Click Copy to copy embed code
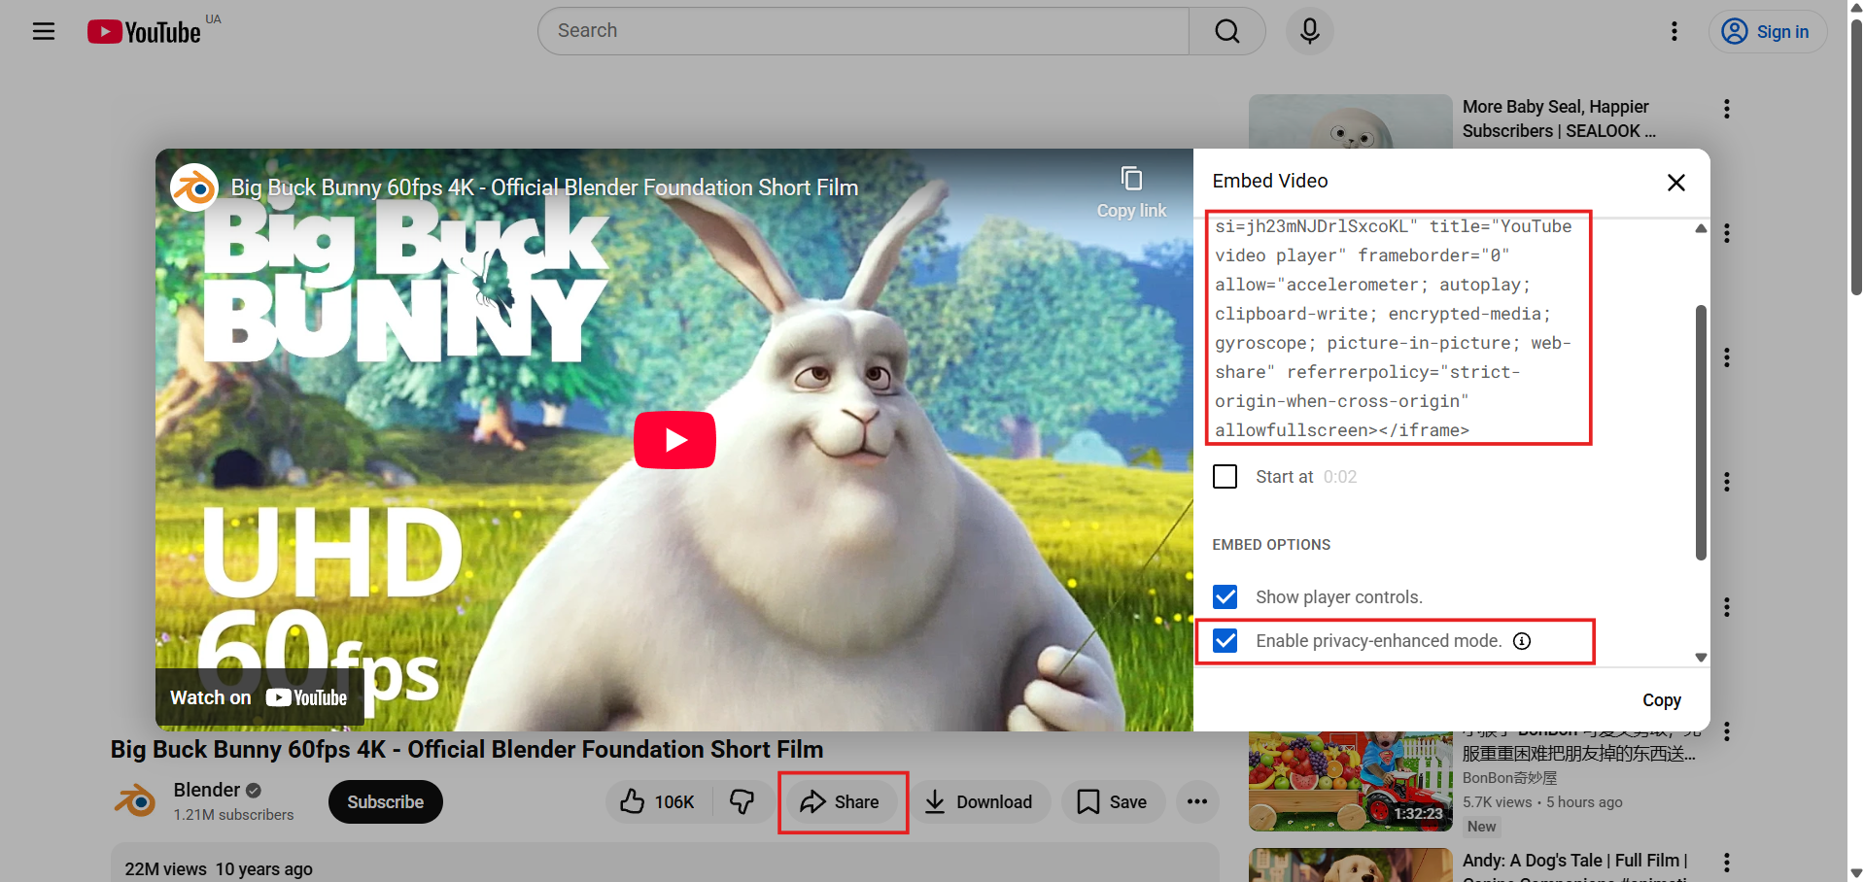This screenshot has width=1864, height=882. pos(1661,700)
